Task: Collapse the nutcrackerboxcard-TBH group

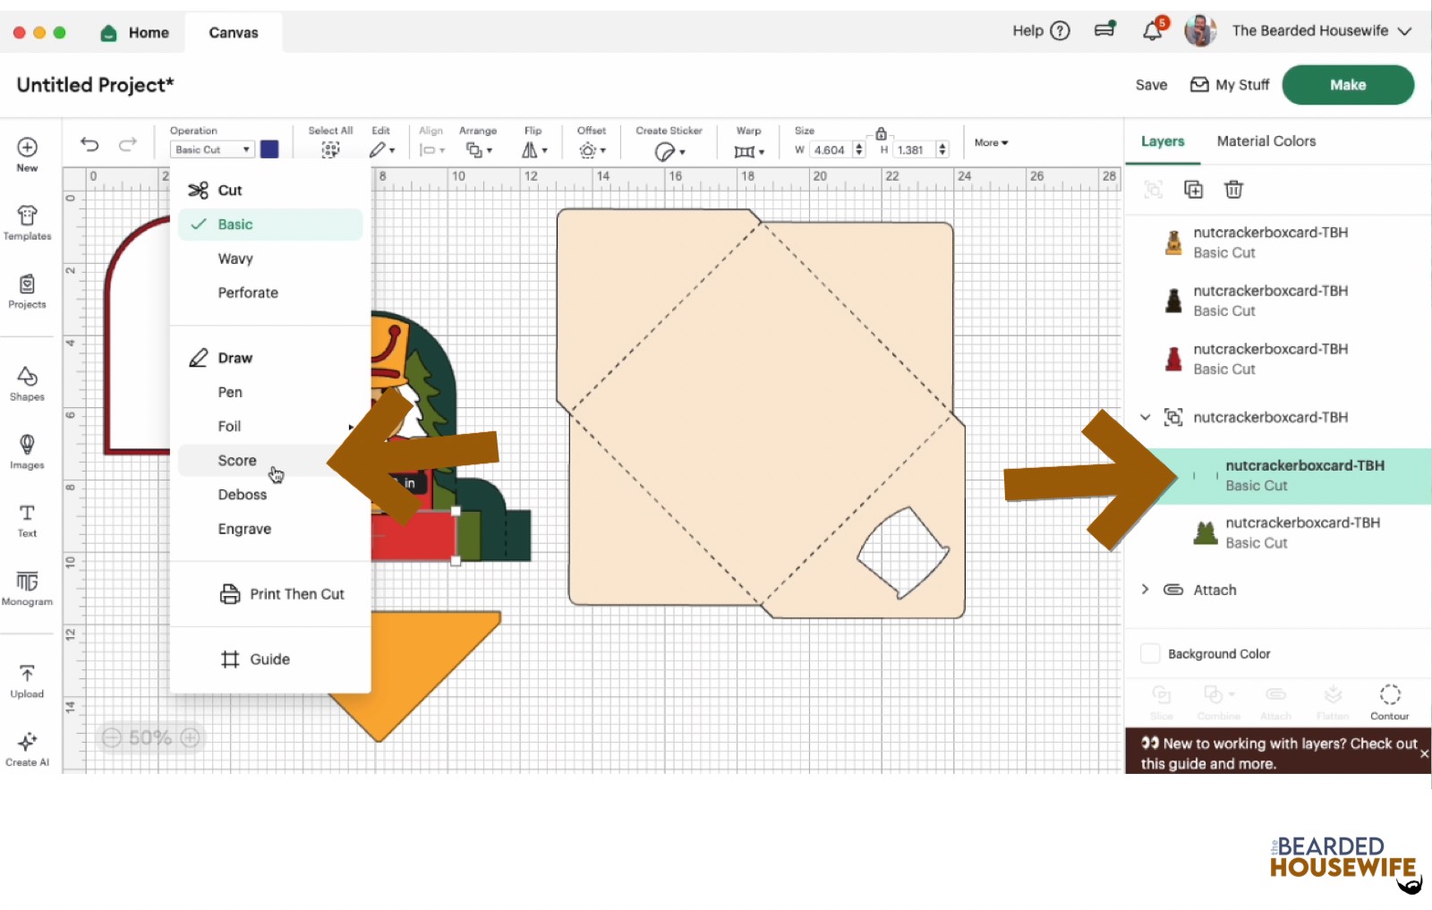Action: (x=1145, y=417)
